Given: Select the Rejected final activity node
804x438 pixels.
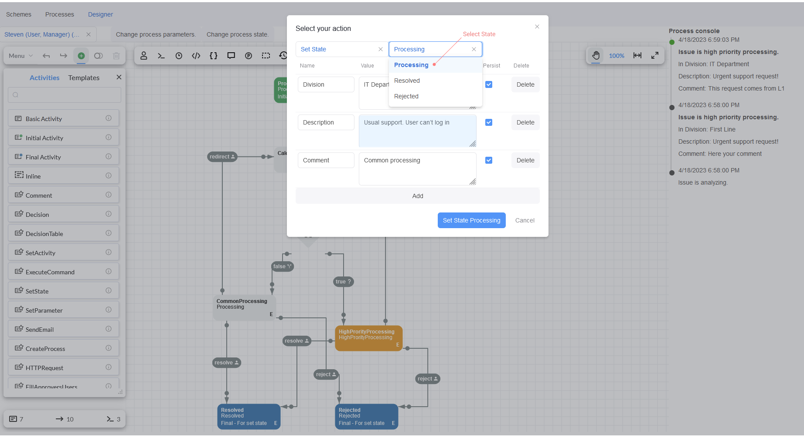Looking at the screenshot, I should pyautogui.click(x=367, y=417).
